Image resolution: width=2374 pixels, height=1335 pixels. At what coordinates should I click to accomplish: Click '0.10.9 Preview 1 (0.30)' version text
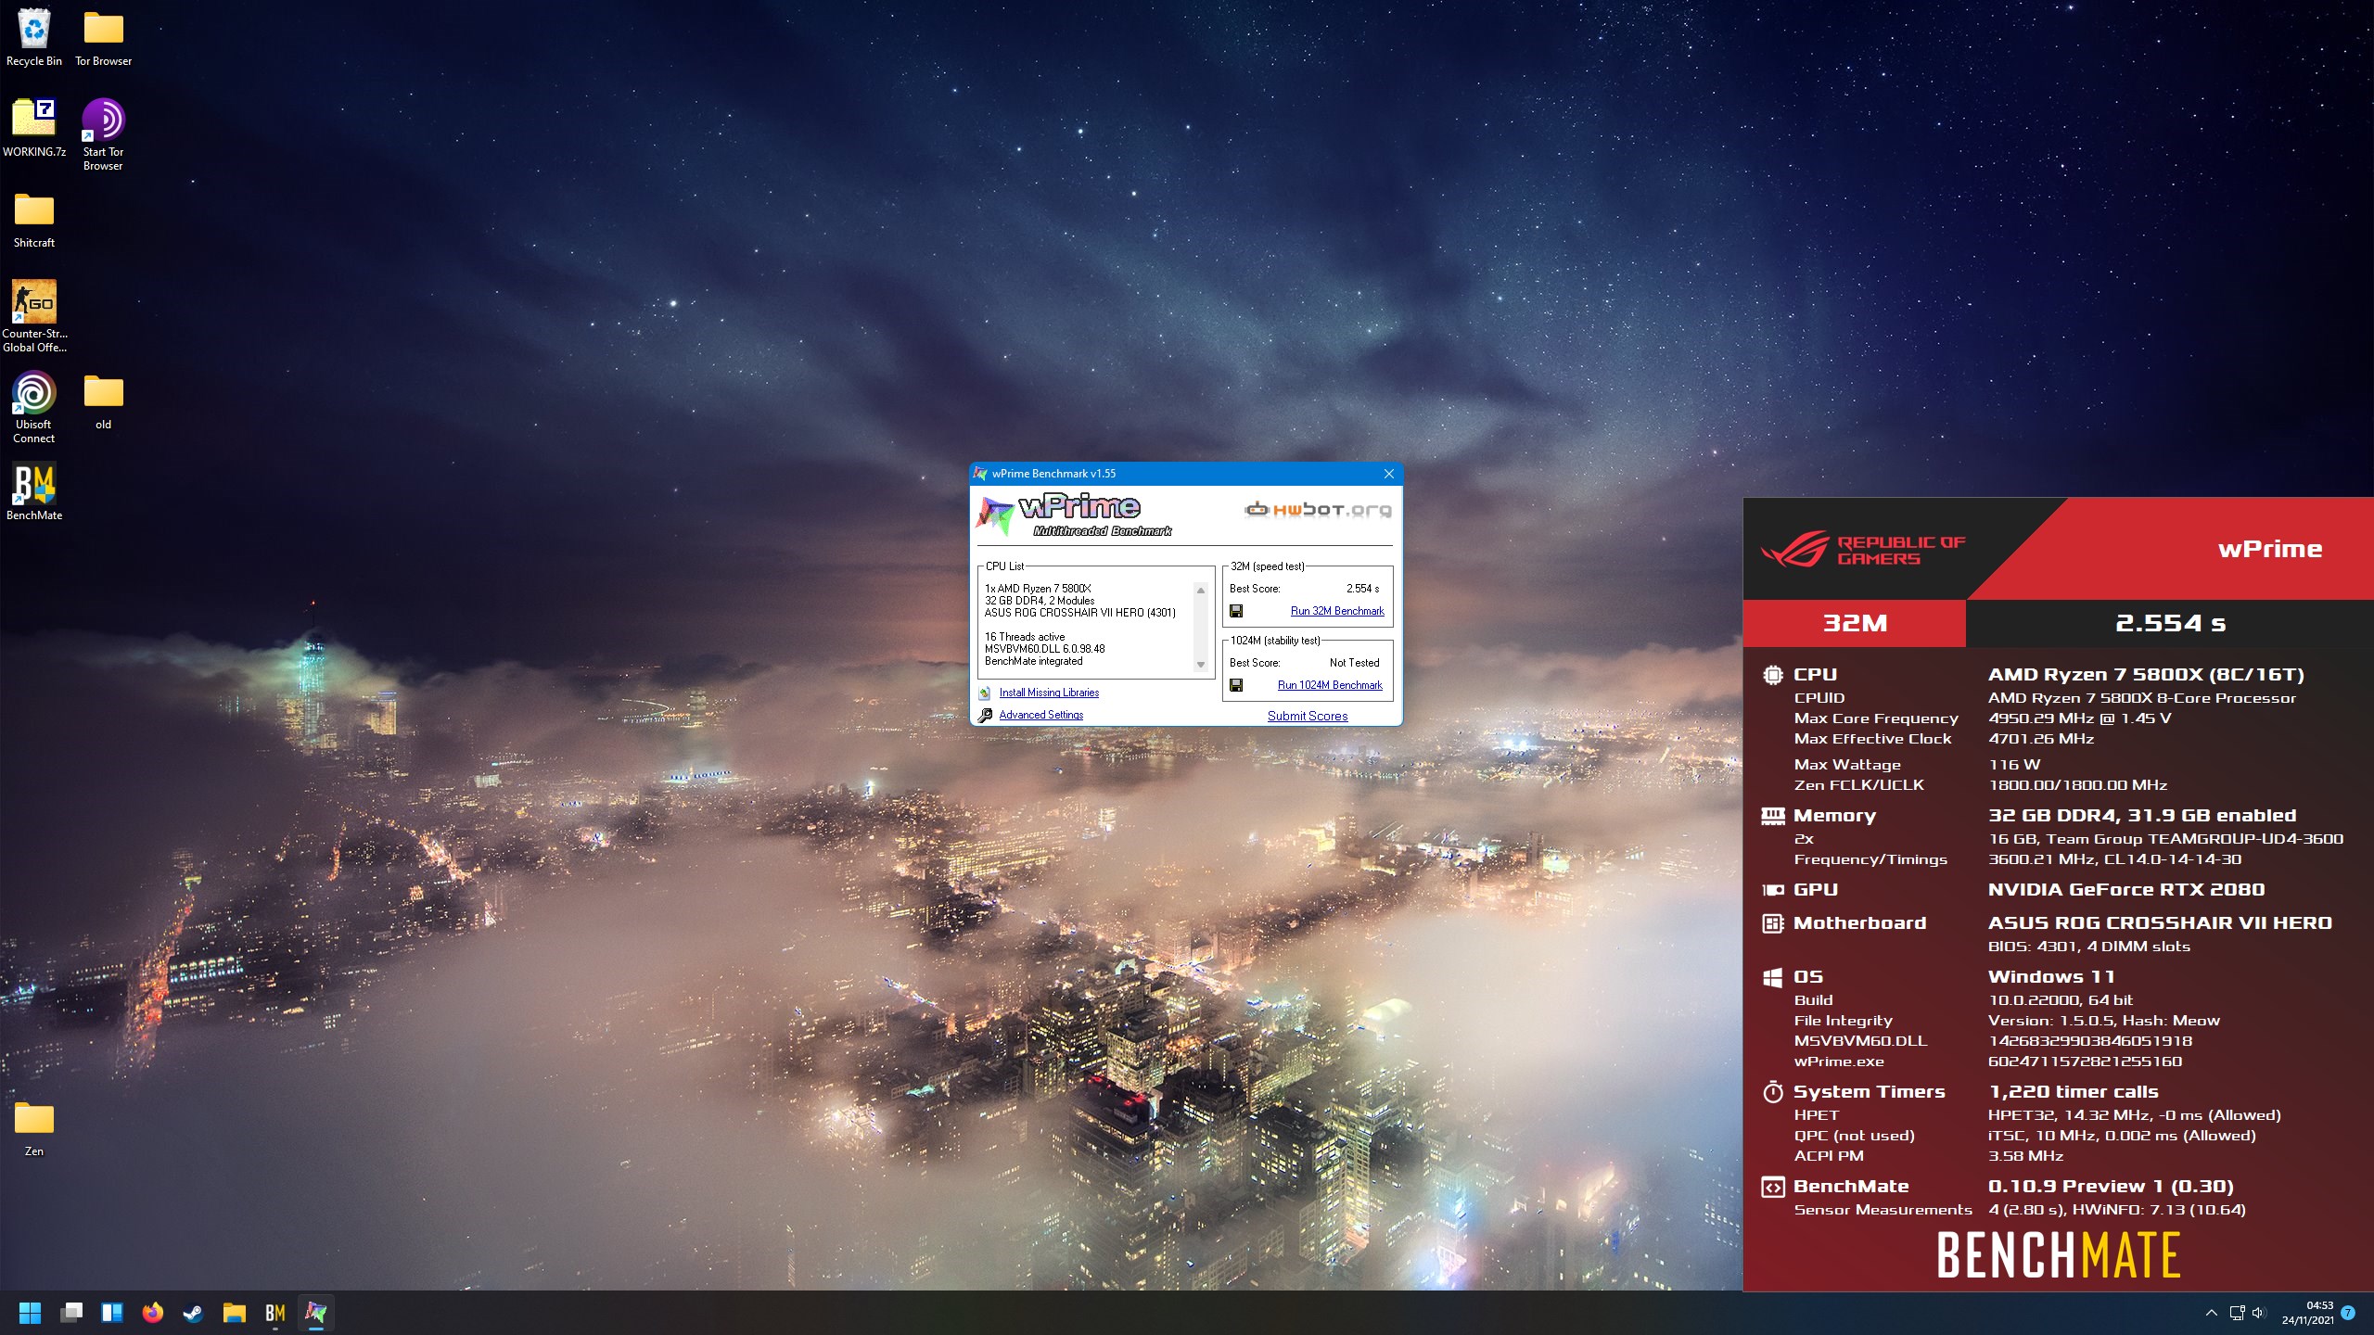2111,1187
